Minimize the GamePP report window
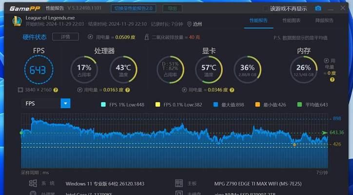This screenshot has width=353, height=195. [331, 9]
